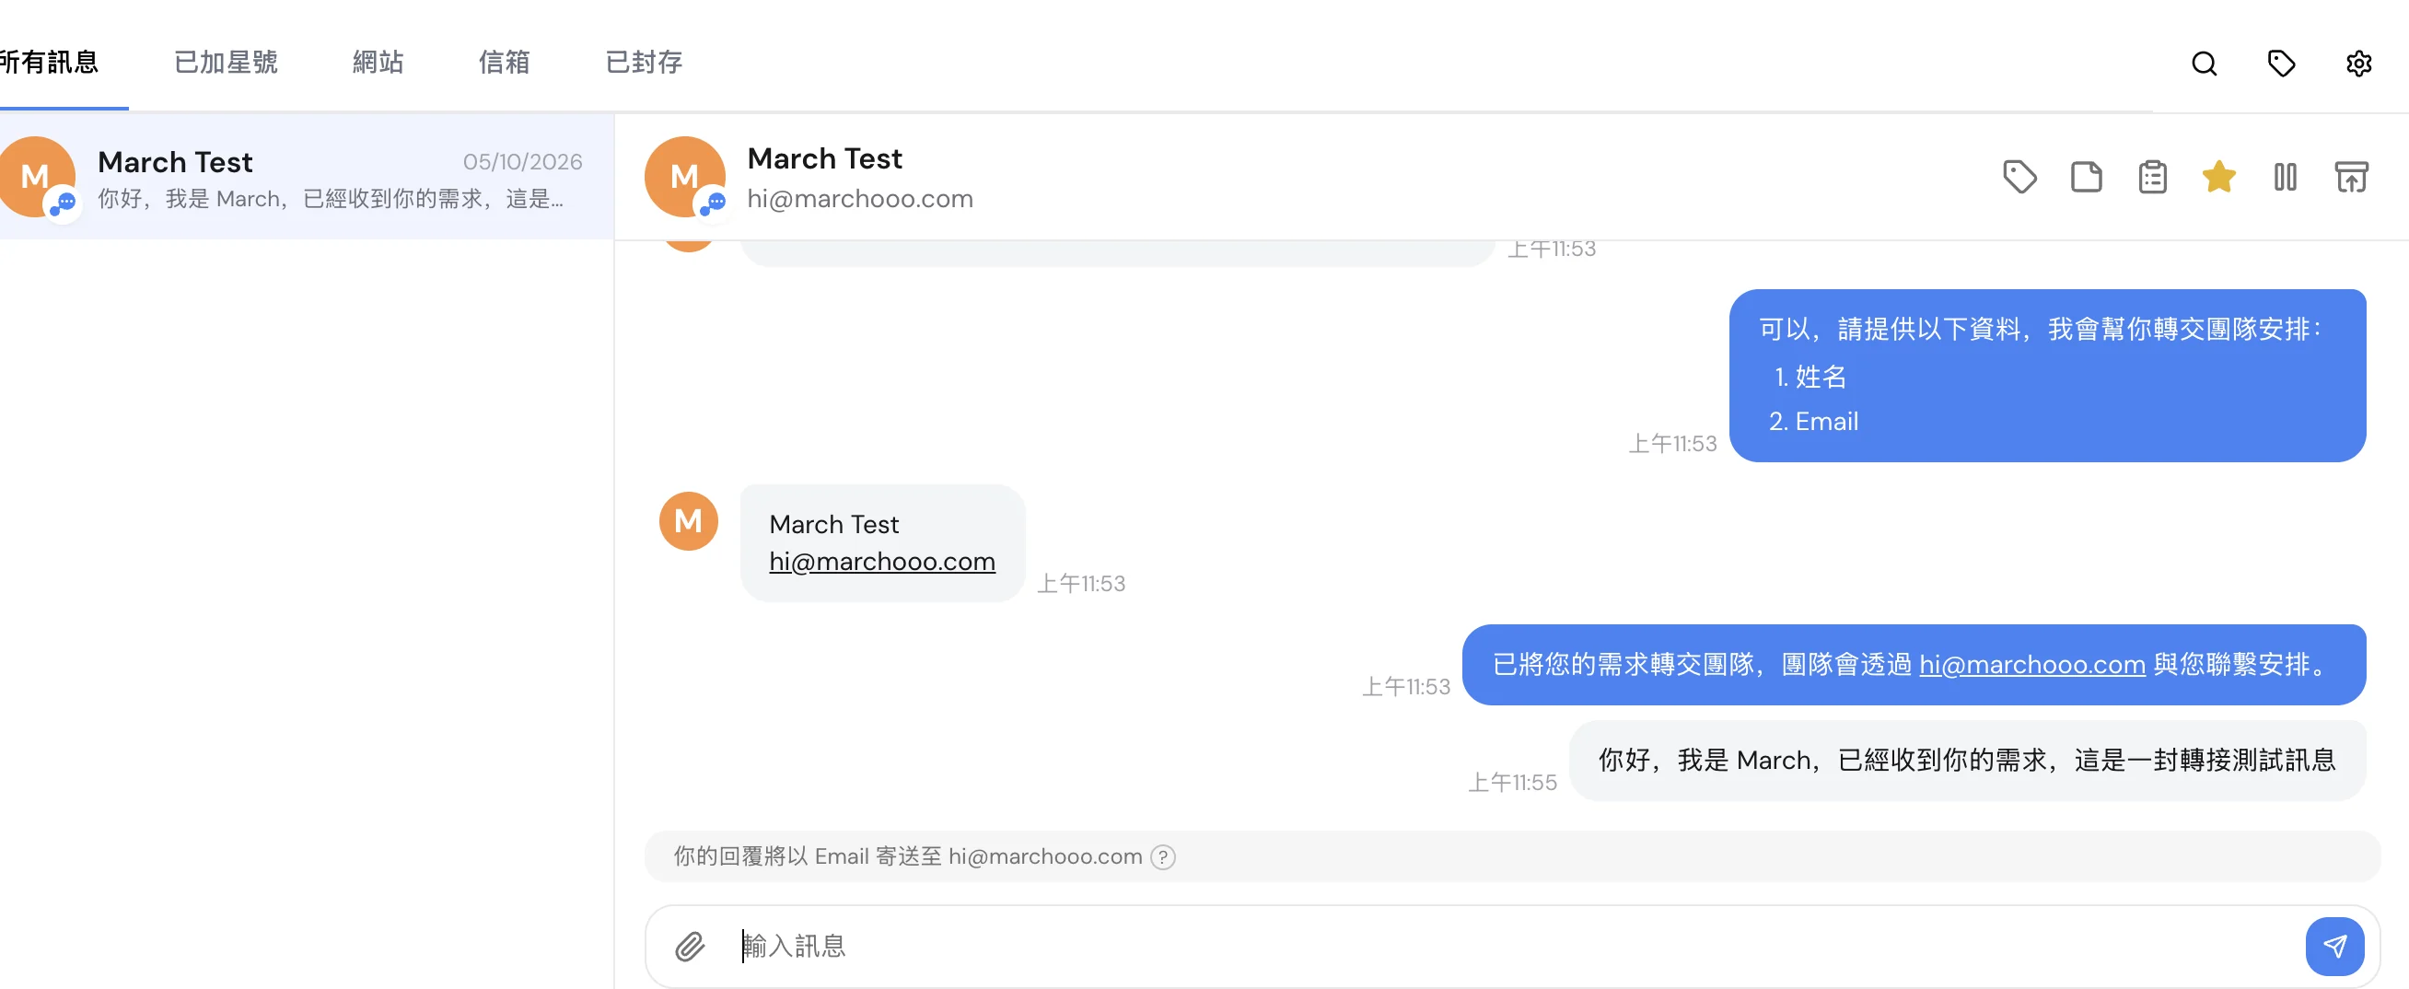Click the March Test name in conversation header
Image resolution: width=2409 pixels, height=989 pixels.
pos(825,158)
